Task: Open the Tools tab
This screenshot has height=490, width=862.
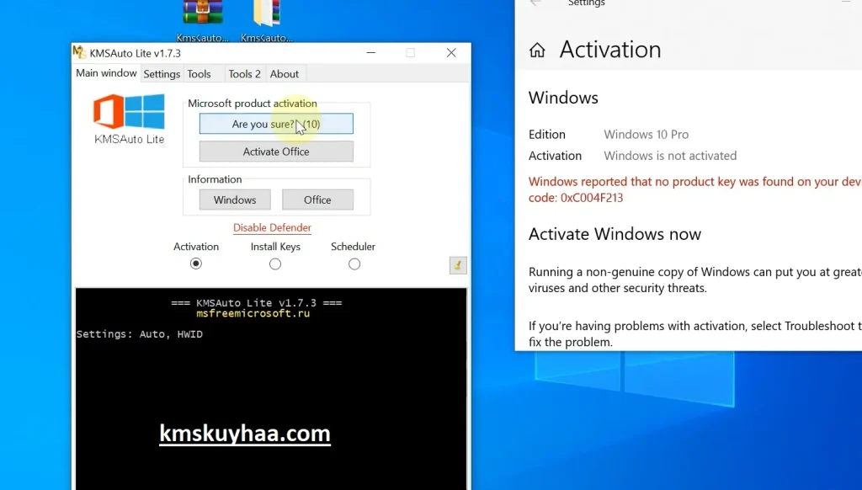Action: pyautogui.click(x=200, y=74)
